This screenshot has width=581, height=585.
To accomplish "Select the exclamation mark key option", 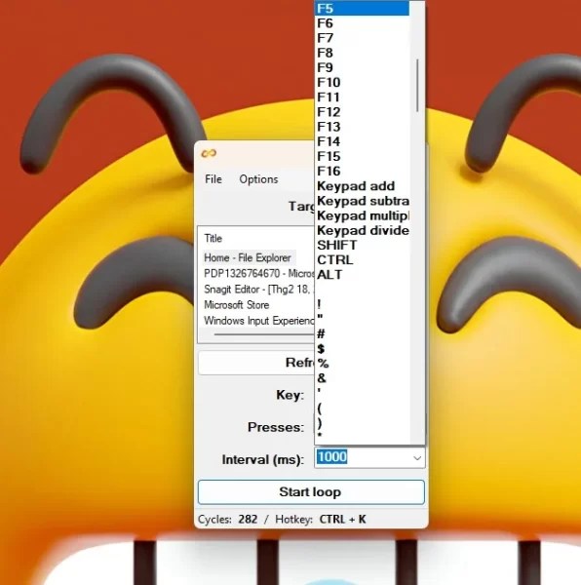I will [x=362, y=304].
